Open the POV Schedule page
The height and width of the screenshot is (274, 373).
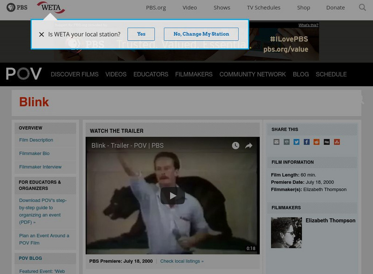[x=331, y=75]
